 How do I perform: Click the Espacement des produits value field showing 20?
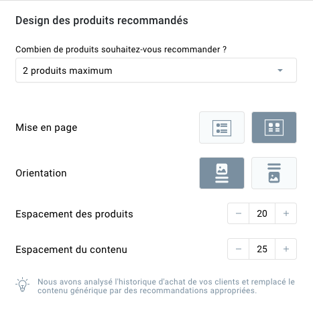(262, 213)
